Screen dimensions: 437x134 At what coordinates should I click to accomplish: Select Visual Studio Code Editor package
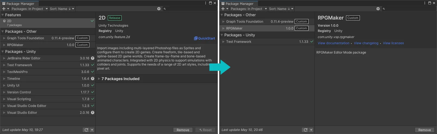click(x=48, y=106)
